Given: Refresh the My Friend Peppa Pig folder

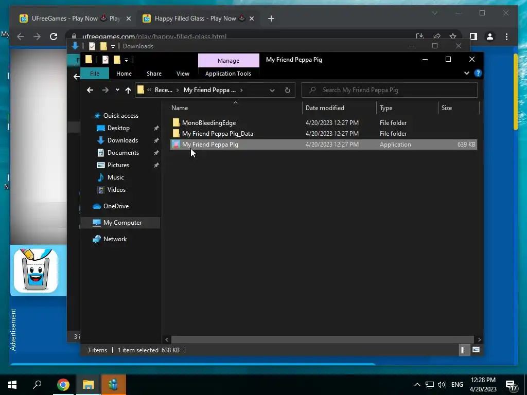Looking at the screenshot, I should pyautogui.click(x=287, y=90).
